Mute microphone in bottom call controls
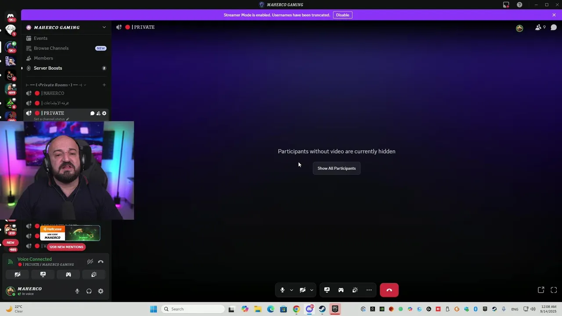 pyautogui.click(x=282, y=290)
